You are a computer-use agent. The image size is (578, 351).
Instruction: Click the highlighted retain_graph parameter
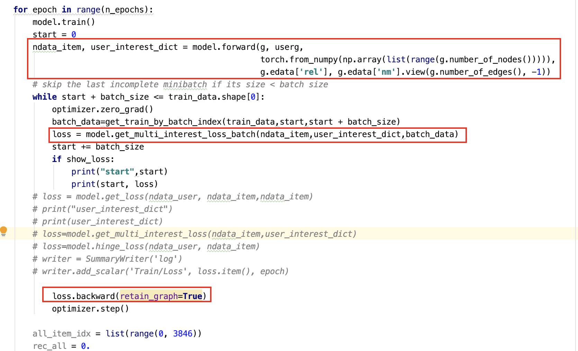click(x=149, y=296)
